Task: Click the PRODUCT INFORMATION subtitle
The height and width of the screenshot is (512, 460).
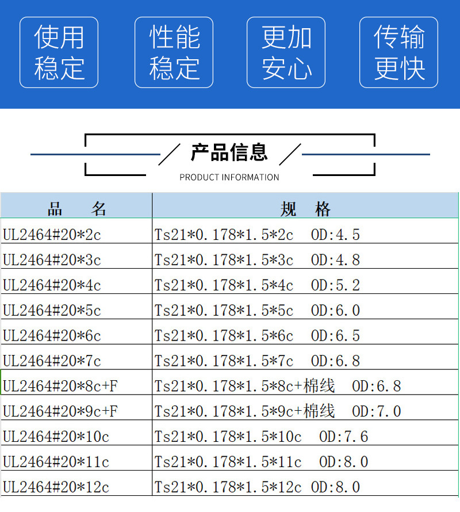Action: pyautogui.click(x=229, y=177)
